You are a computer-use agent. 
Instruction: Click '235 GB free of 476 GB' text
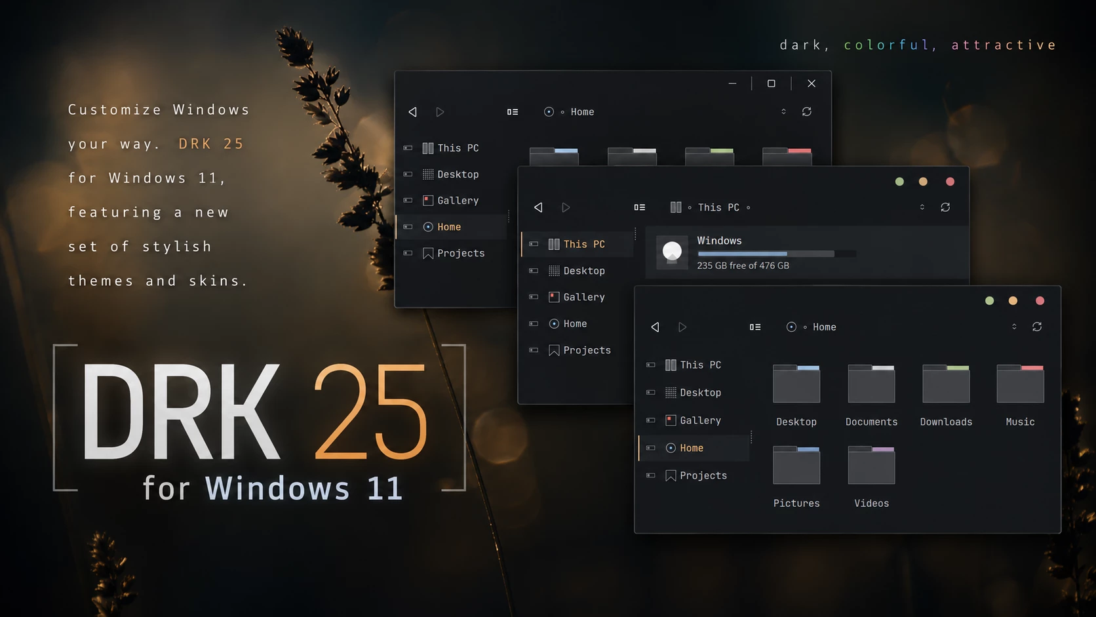pos(743,266)
